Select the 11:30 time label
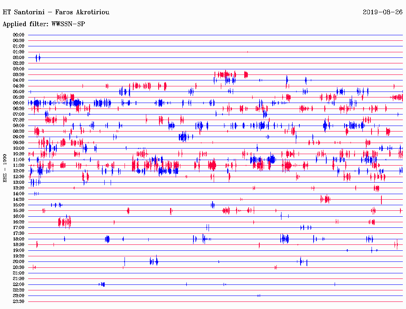Viewport: 406px width, 309px height. (18, 165)
